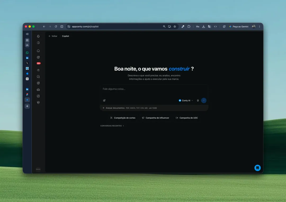Open the graduation cap academy icon

coord(38,103)
